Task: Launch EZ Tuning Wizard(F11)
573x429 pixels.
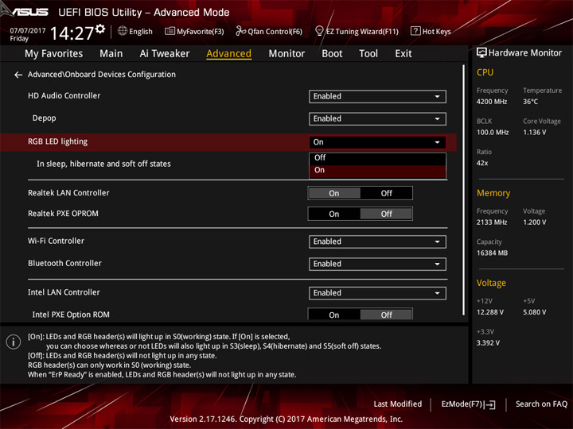Action: (357, 31)
